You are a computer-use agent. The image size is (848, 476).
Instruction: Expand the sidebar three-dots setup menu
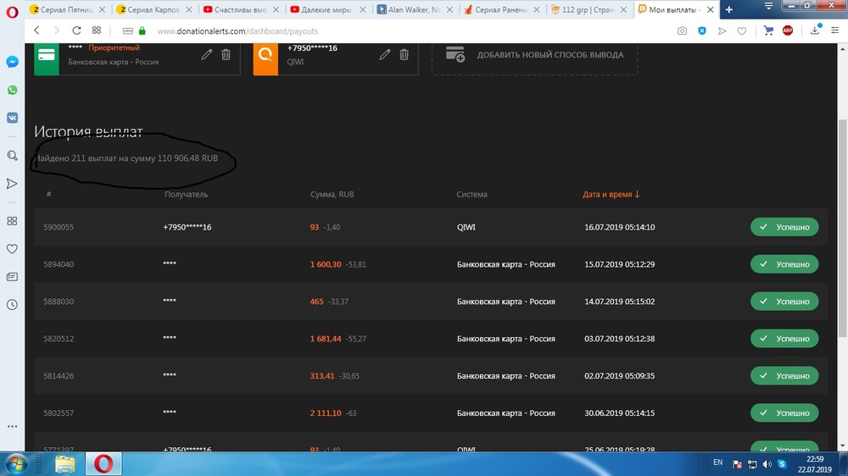[13, 426]
